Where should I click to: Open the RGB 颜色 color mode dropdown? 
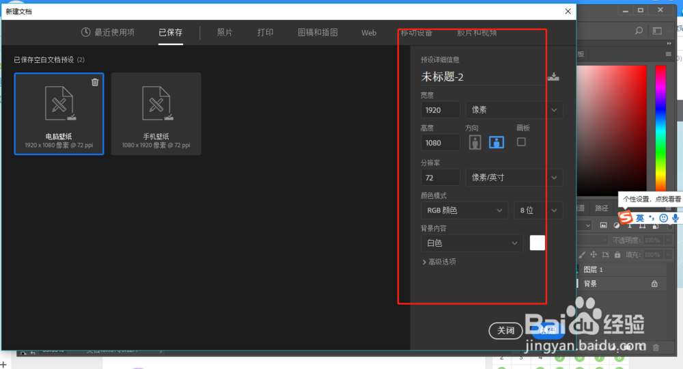[464, 210]
